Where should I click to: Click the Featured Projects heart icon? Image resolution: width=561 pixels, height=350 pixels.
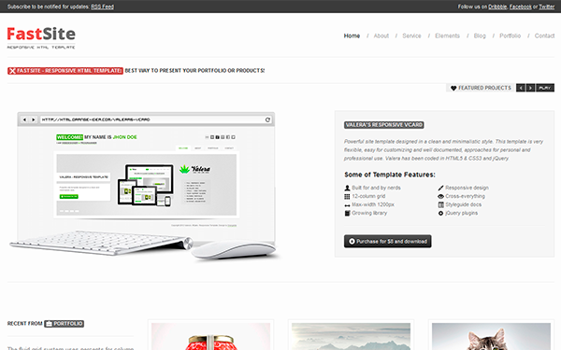click(x=453, y=88)
